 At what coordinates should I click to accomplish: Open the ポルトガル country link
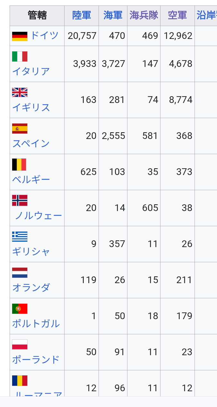(x=36, y=323)
